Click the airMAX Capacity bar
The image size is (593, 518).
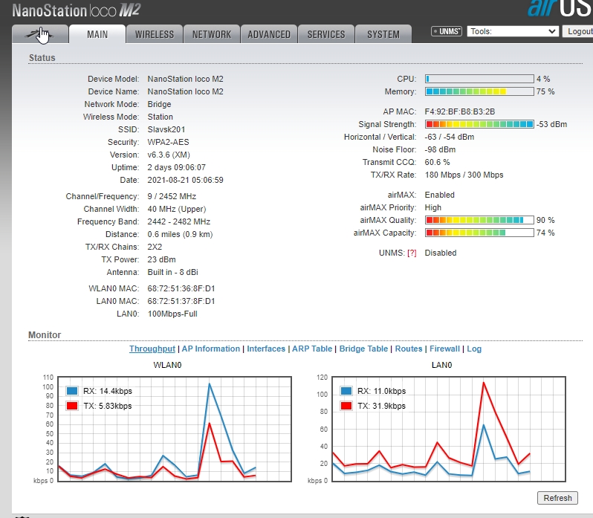click(x=479, y=233)
